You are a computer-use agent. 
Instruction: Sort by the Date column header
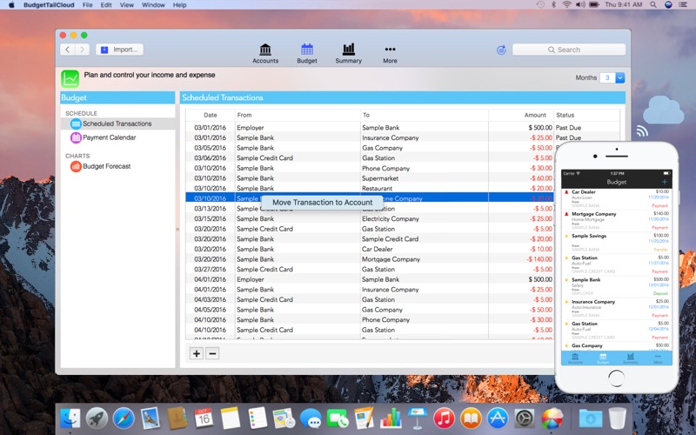tap(211, 115)
